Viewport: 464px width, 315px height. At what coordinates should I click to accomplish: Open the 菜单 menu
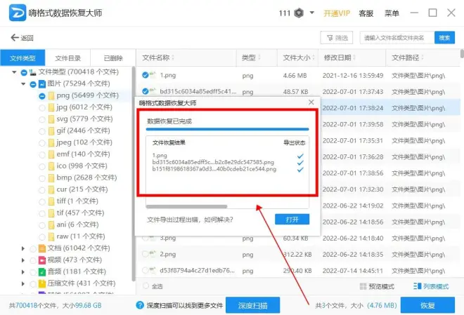coord(392,13)
